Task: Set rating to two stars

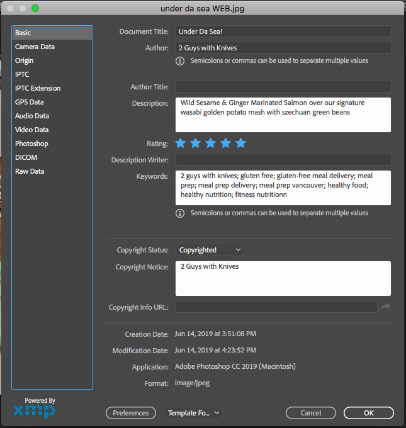Action: click(196, 143)
